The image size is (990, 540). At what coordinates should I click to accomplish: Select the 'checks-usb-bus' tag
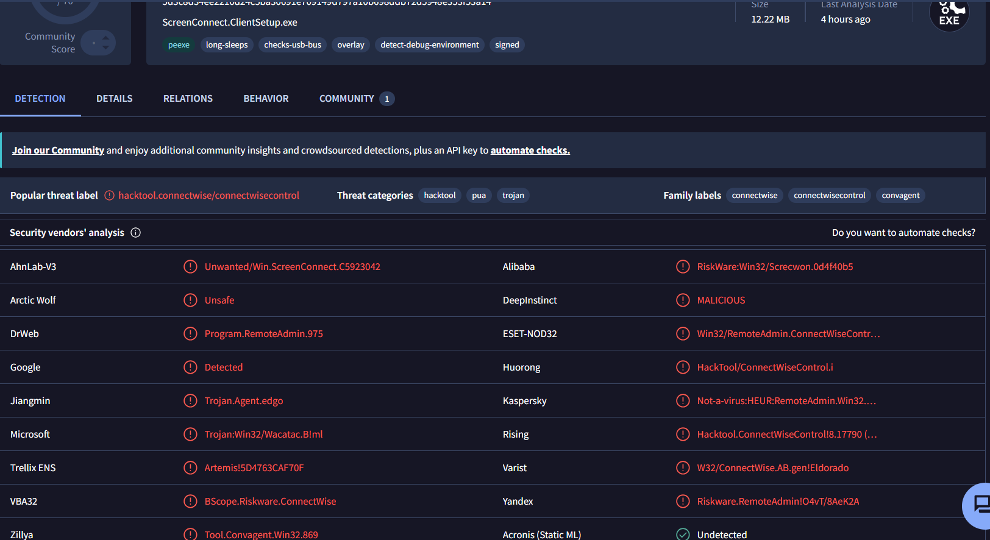click(x=293, y=45)
